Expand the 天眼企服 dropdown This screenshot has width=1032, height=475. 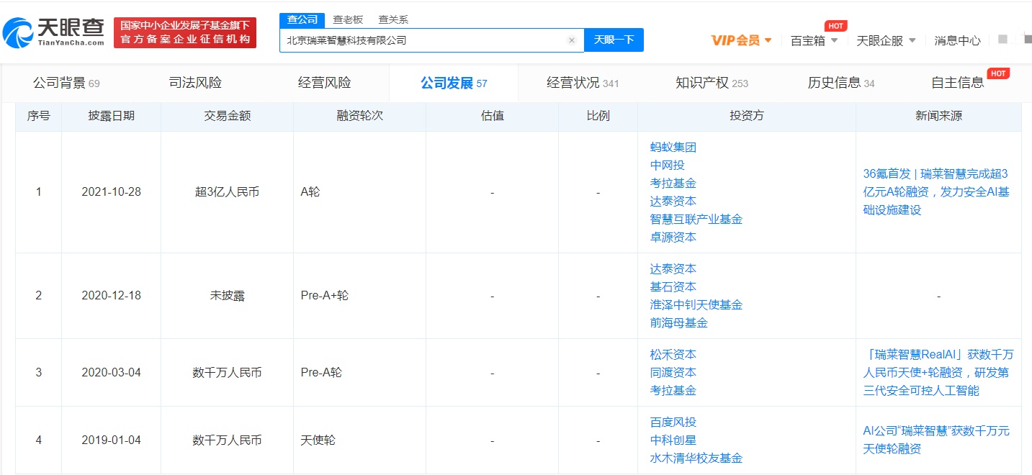(886, 40)
